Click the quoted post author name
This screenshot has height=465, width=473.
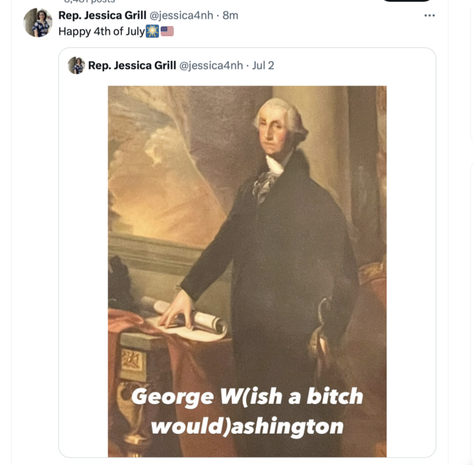[x=132, y=65]
